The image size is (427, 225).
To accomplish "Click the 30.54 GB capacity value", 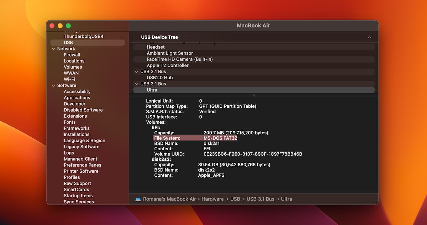I will click(234, 165).
